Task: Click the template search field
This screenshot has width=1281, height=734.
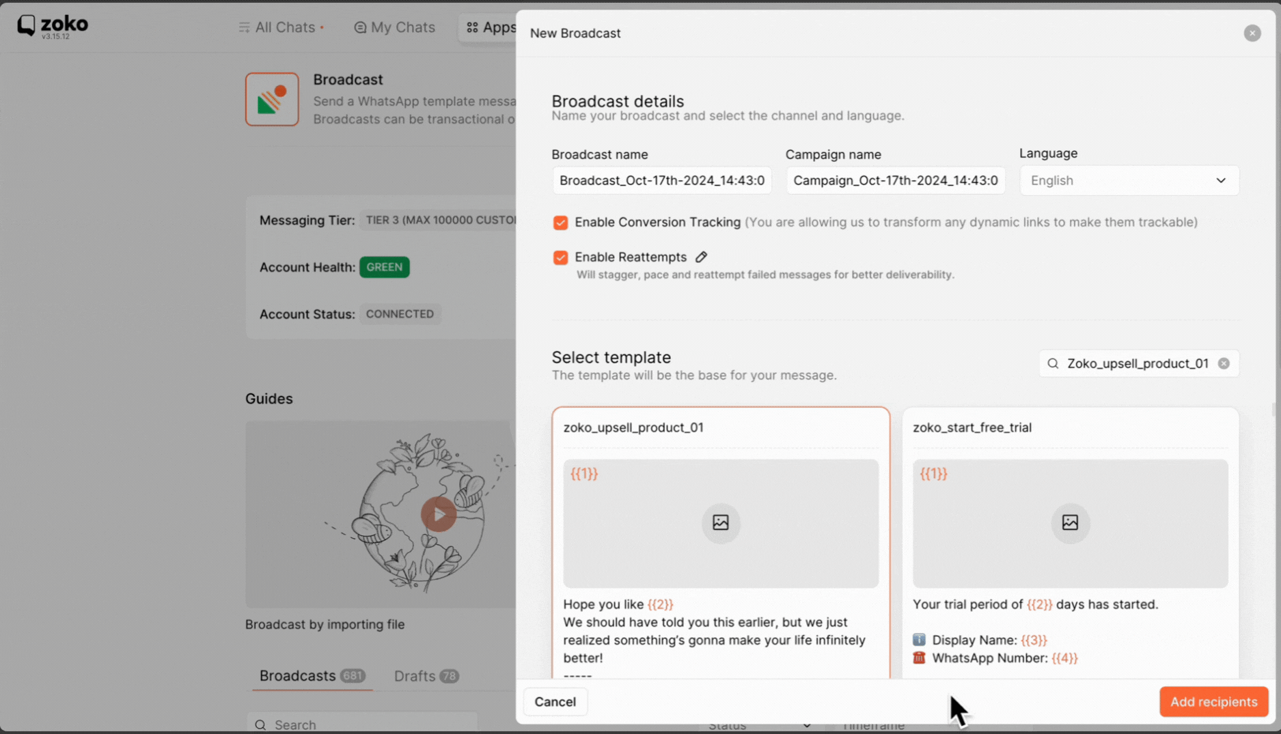Action: pyautogui.click(x=1138, y=363)
